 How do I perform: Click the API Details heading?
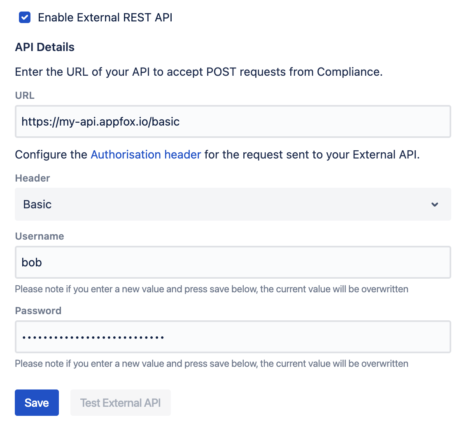(45, 47)
